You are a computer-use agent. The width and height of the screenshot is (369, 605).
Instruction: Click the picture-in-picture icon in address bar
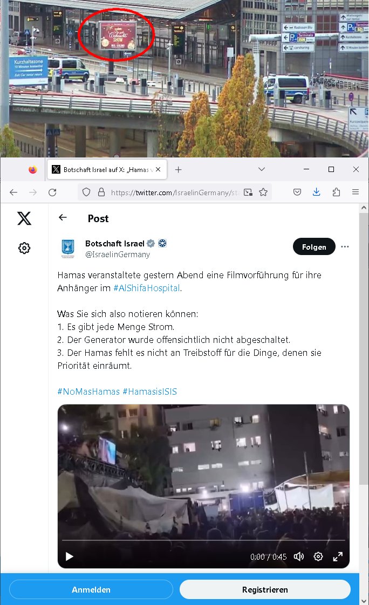pyautogui.click(x=248, y=192)
